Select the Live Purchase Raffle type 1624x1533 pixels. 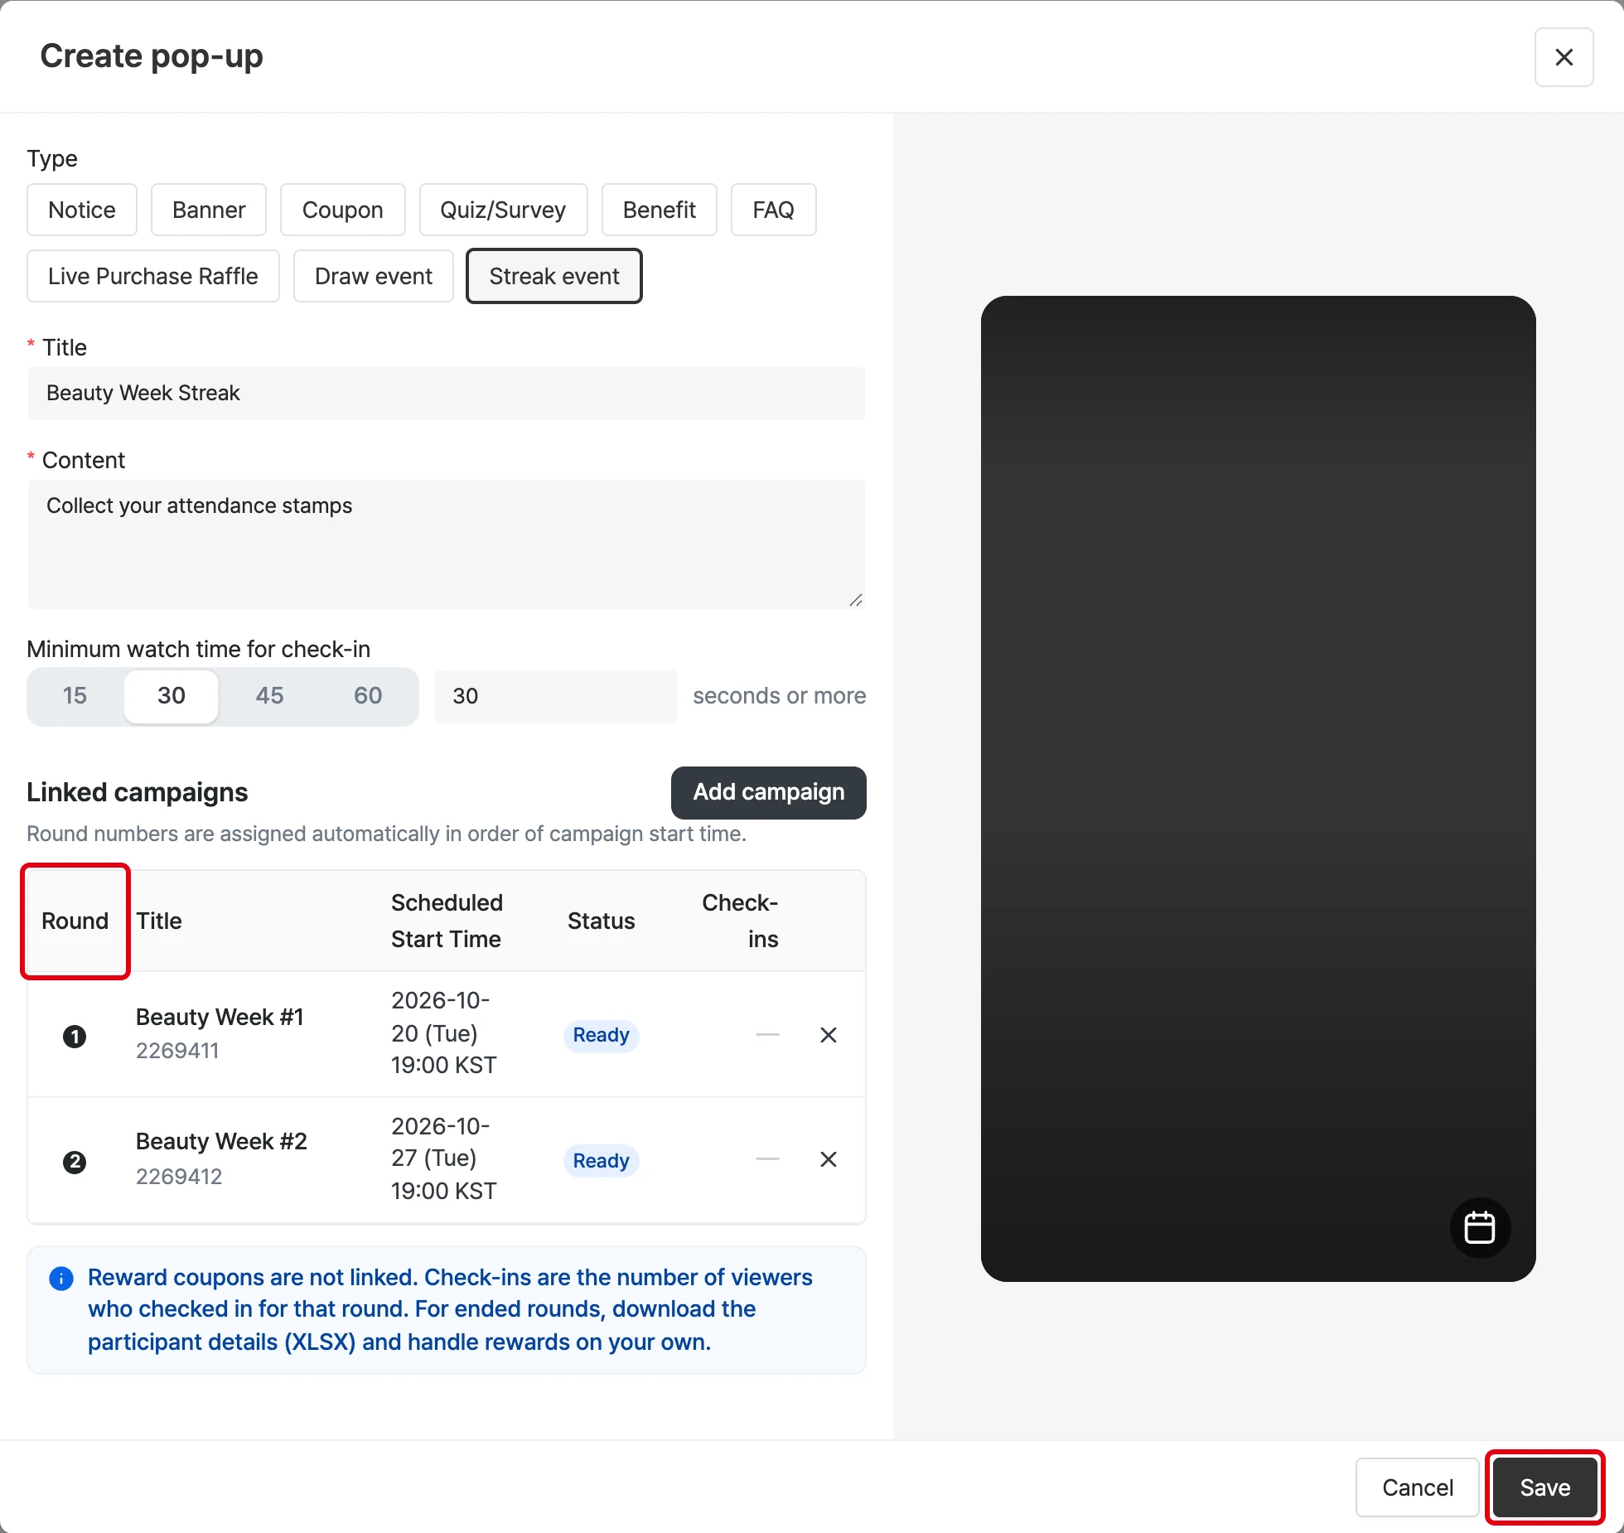tap(153, 276)
